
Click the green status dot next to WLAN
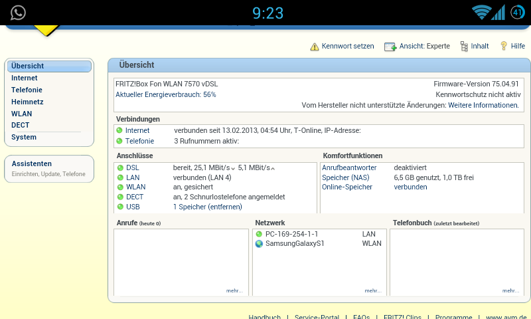(120, 187)
